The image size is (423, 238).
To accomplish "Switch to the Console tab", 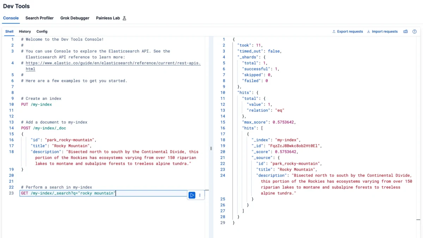I will click(x=11, y=18).
